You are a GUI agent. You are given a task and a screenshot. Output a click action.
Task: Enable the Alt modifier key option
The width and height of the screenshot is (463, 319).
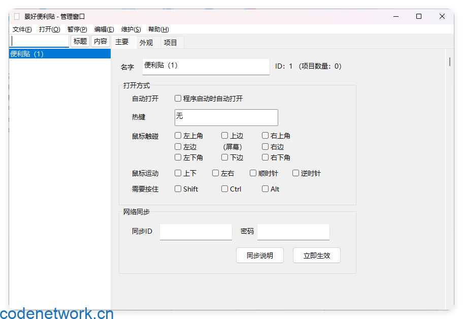[264, 188]
